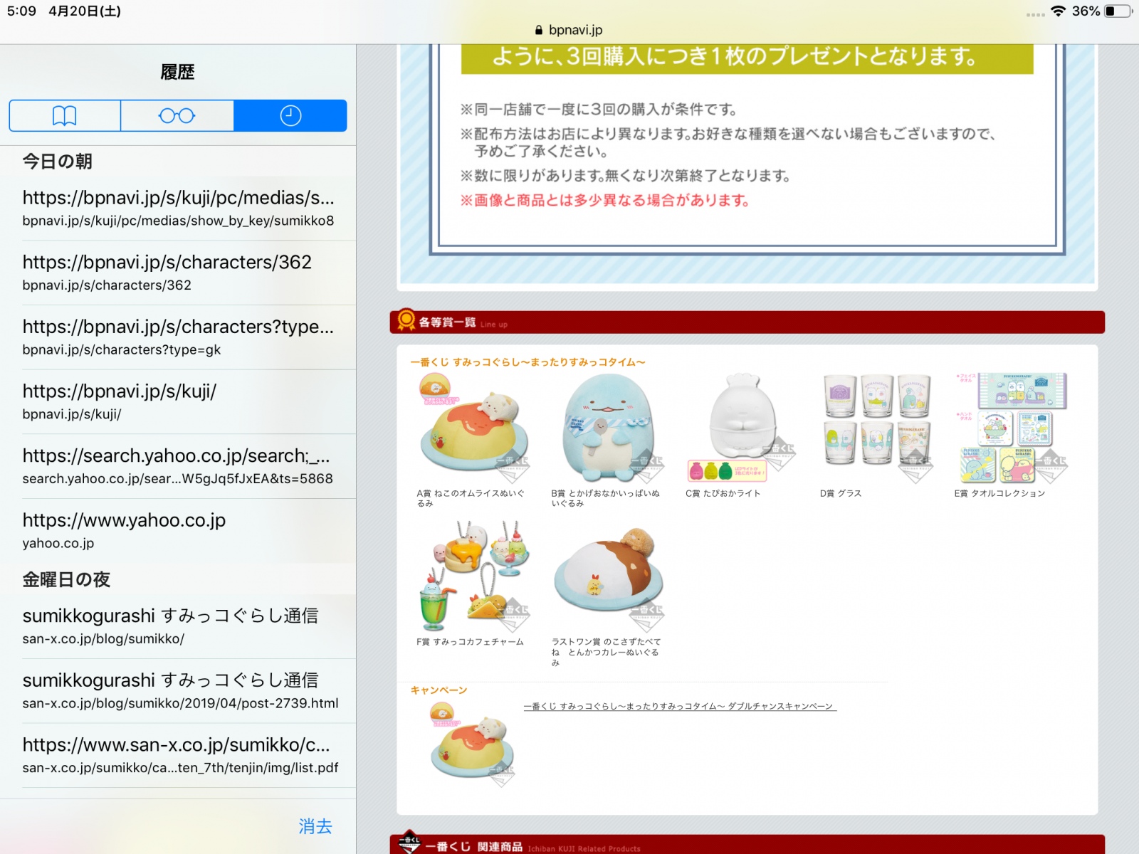The height and width of the screenshot is (854, 1139).
Task: Open history entry bpnavi.jp/s/kuji/
Action: (x=178, y=402)
